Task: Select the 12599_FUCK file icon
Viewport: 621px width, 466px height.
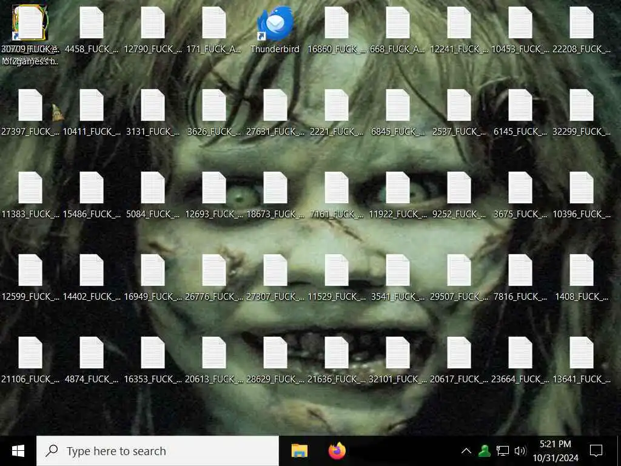Action: [30, 270]
